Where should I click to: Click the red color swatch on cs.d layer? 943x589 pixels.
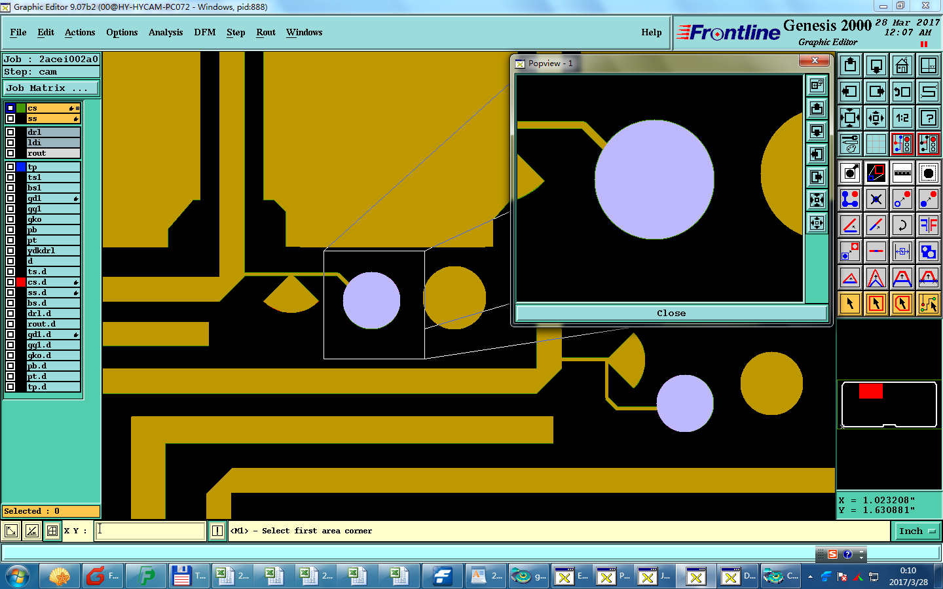21,282
